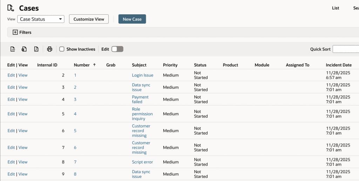Switch to the List tab
The height and width of the screenshot is (181, 359).
click(x=336, y=8)
